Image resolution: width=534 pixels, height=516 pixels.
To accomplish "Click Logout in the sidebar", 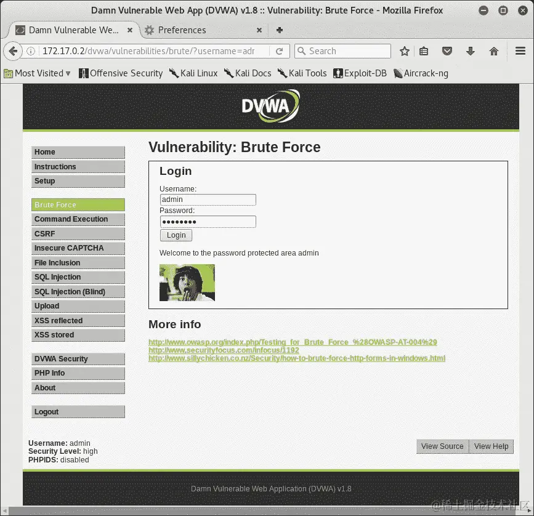I will [x=78, y=412].
